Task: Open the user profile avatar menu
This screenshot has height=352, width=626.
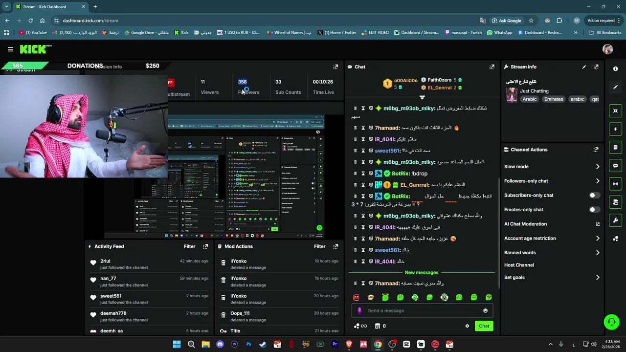Action: 608,49
